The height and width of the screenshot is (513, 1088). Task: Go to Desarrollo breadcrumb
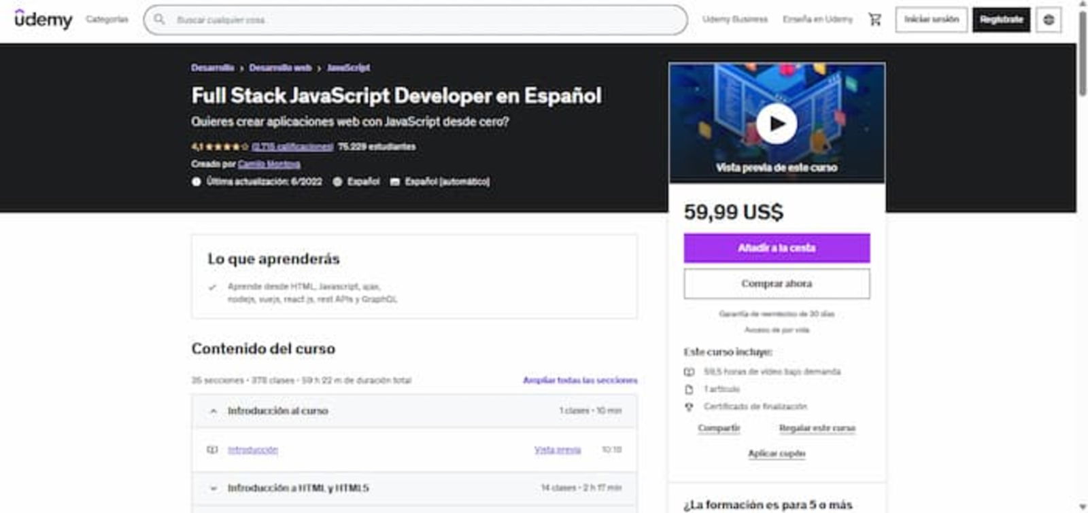212,68
